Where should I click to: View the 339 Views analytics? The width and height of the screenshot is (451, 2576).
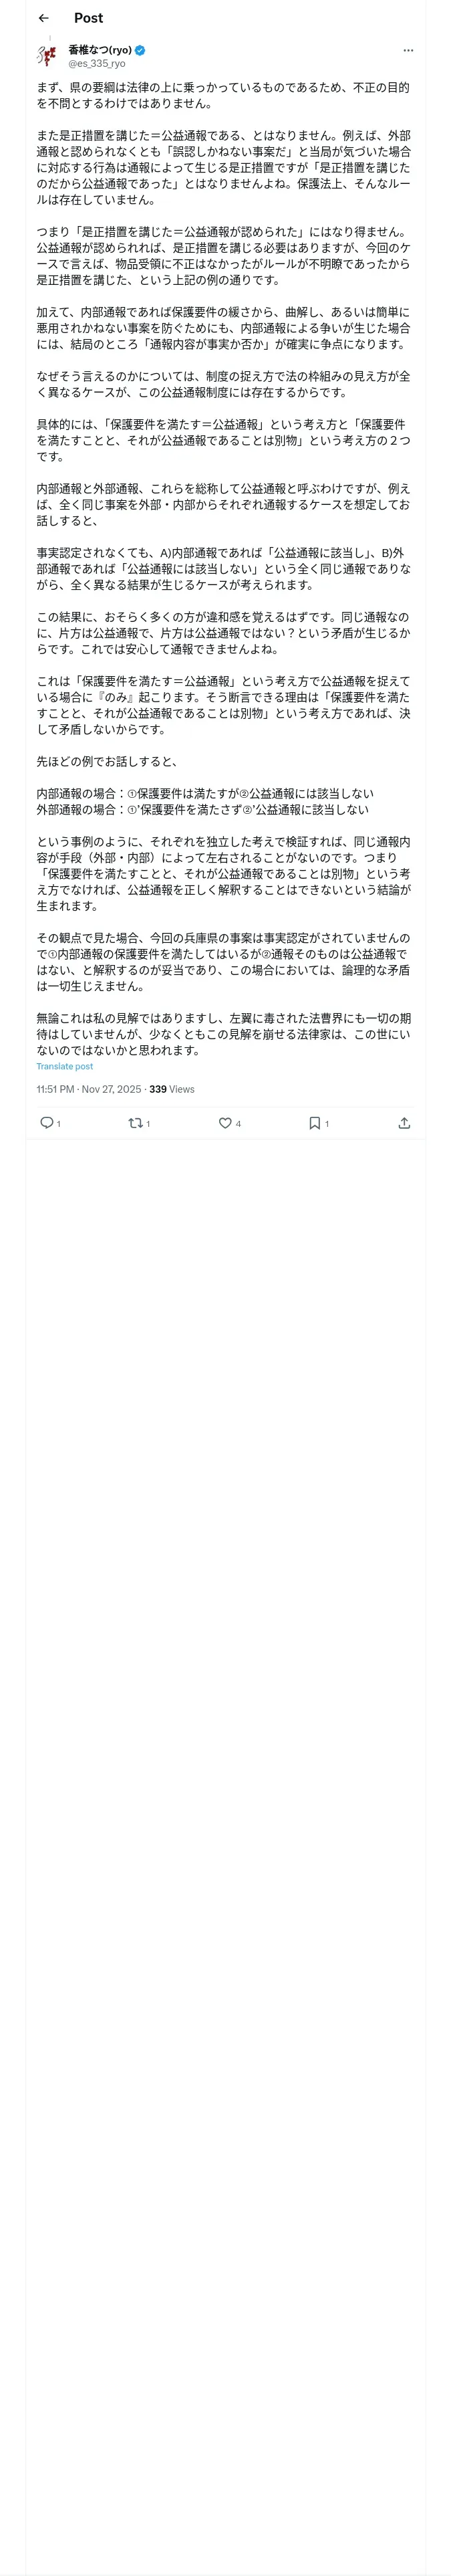click(172, 1089)
